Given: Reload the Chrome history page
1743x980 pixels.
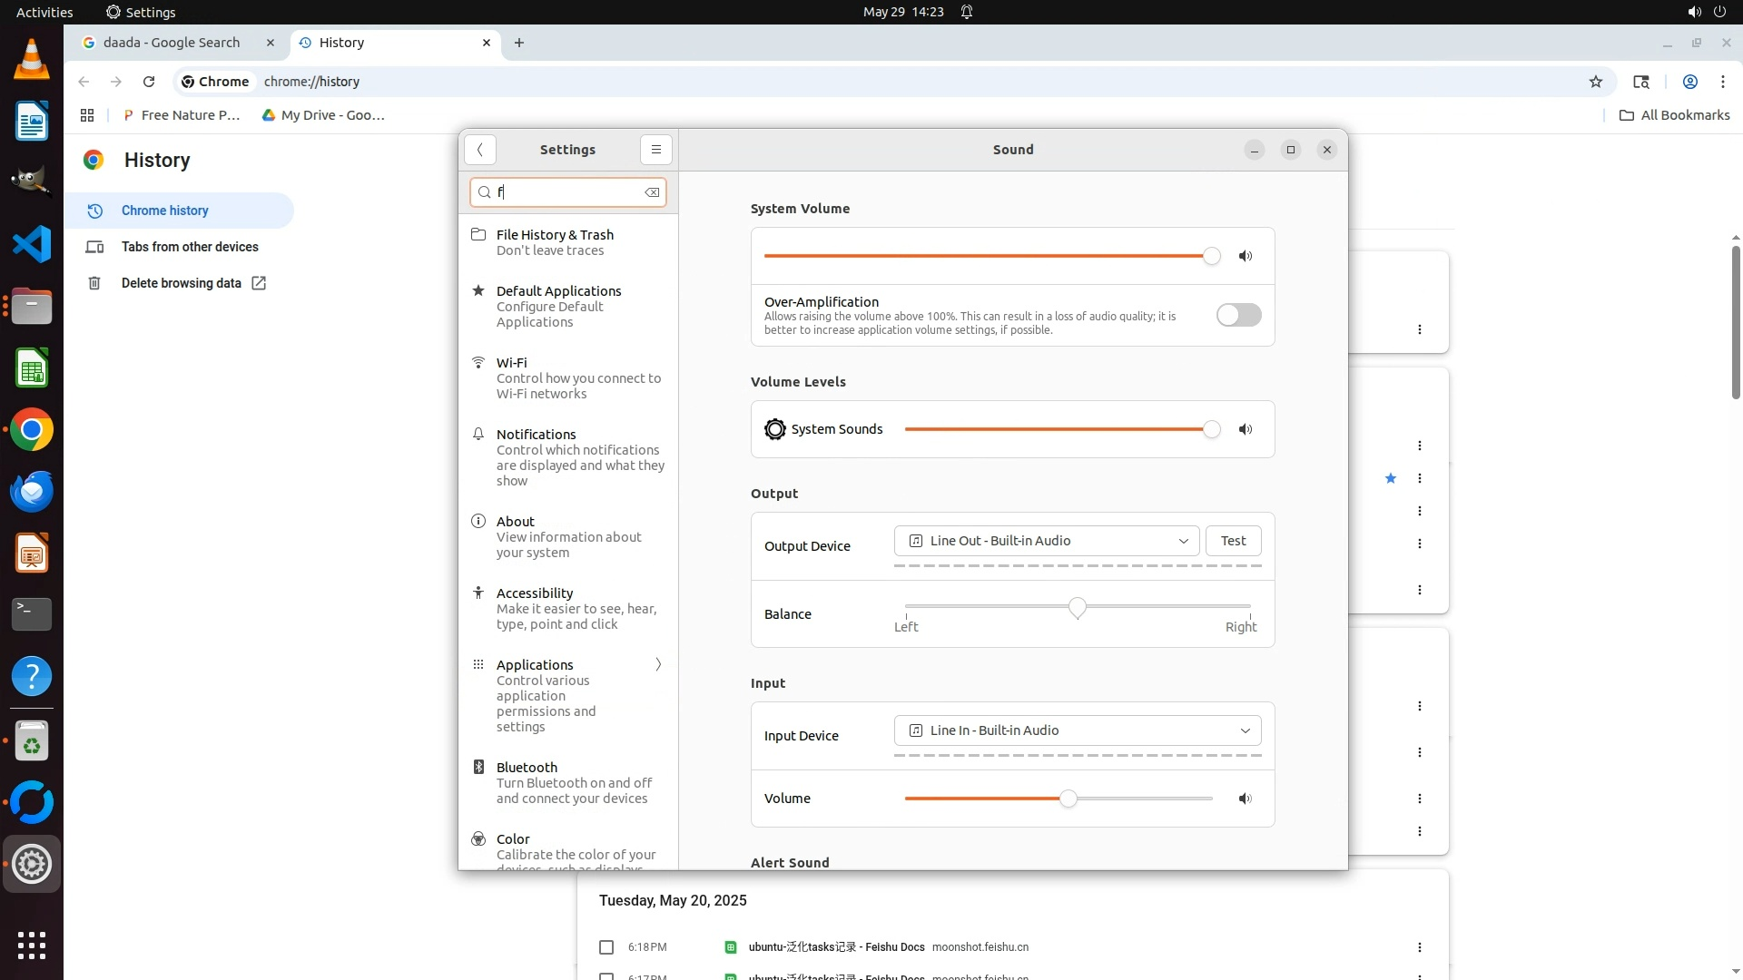Looking at the screenshot, I should pyautogui.click(x=149, y=82).
